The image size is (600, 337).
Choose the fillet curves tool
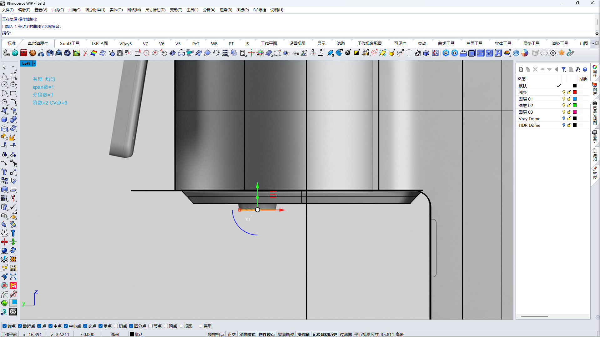point(13,102)
